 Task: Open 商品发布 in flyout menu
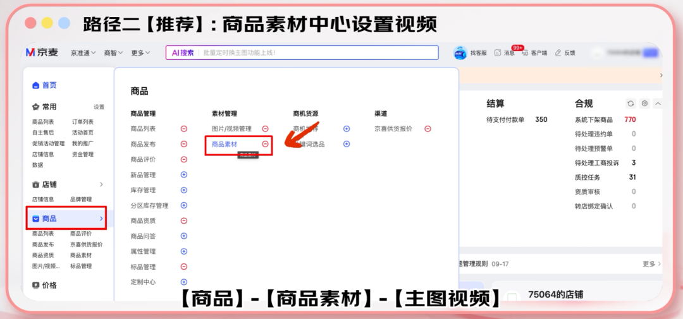point(143,144)
